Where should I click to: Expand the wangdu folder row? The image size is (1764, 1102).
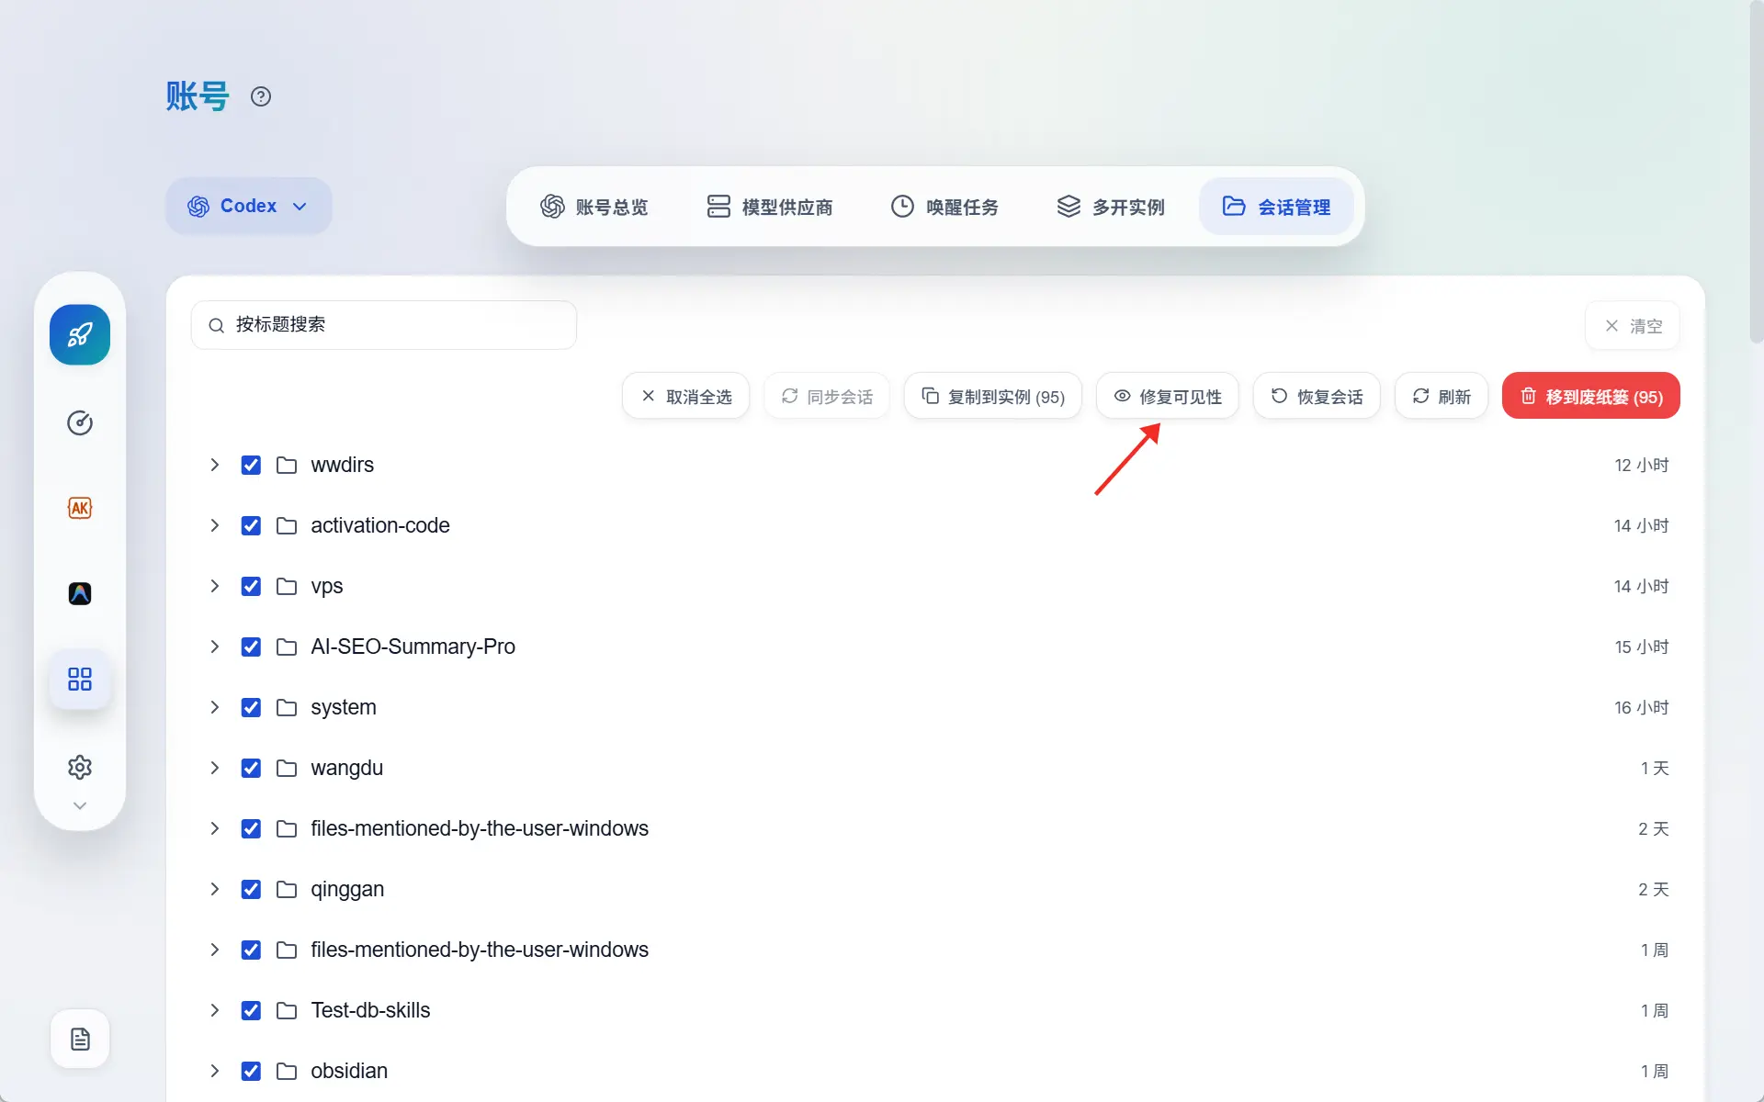tap(214, 768)
